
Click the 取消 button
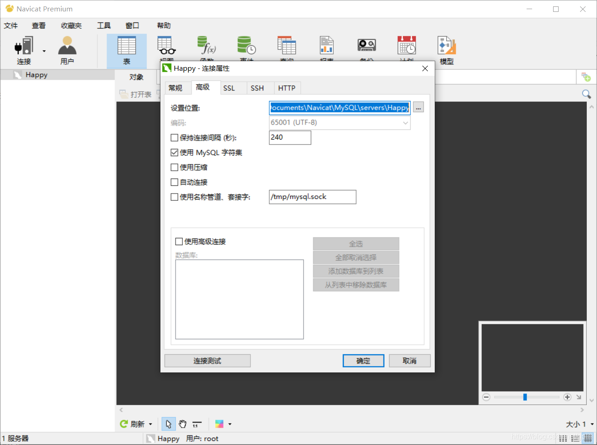tap(410, 361)
